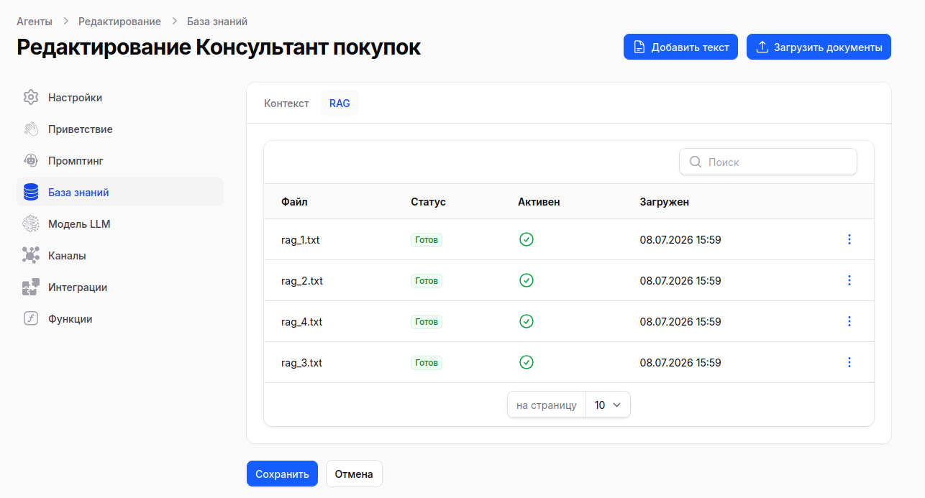925x498 pixels.
Task: Open three-dot menu for rag_1.txt
Action: click(849, 239)
